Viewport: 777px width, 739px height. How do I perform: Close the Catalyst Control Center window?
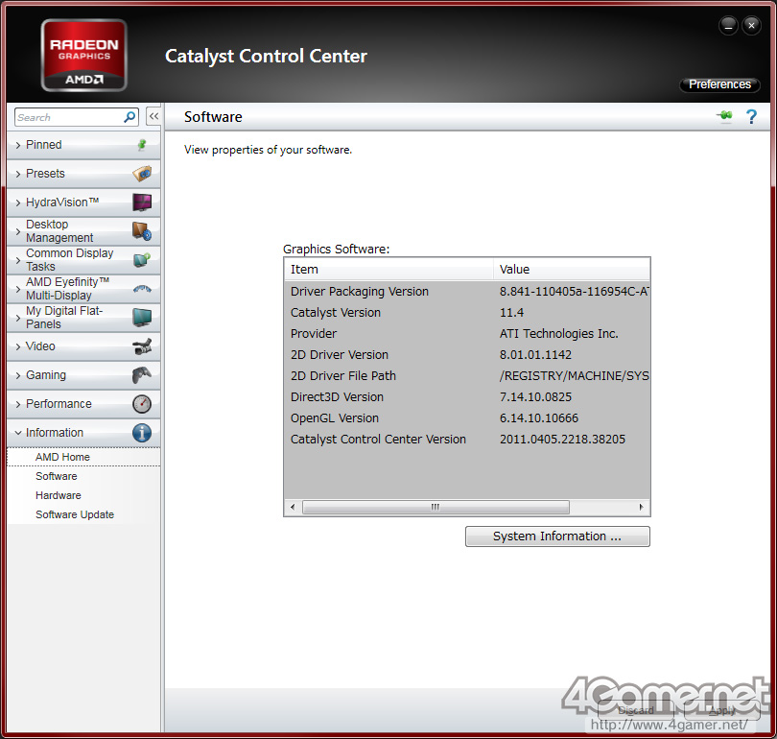click(752, 25)
